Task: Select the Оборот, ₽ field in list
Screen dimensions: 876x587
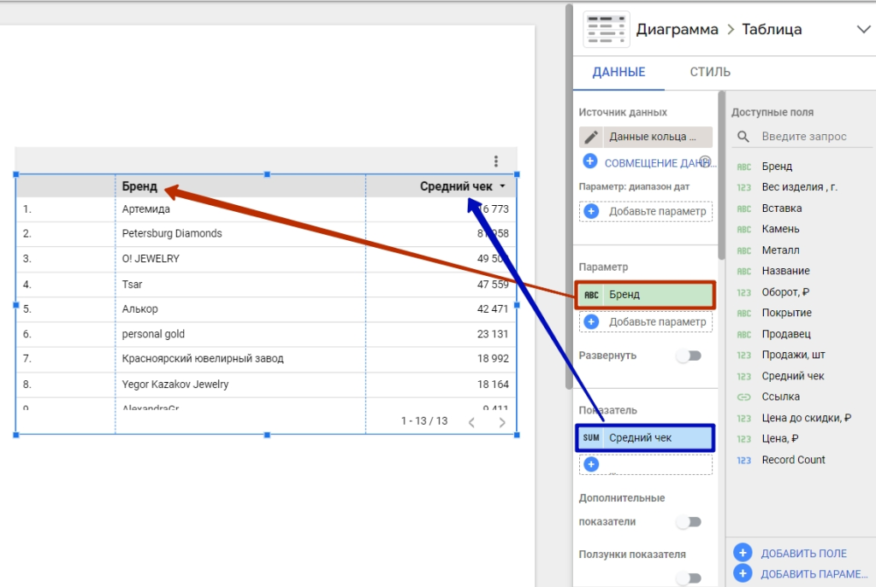Action: pyautogui.click(x=785, y=292)
